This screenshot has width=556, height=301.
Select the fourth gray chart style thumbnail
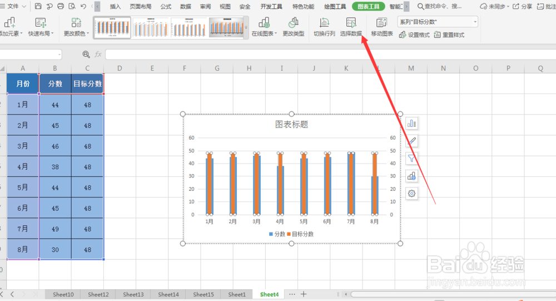coord(226,27)
